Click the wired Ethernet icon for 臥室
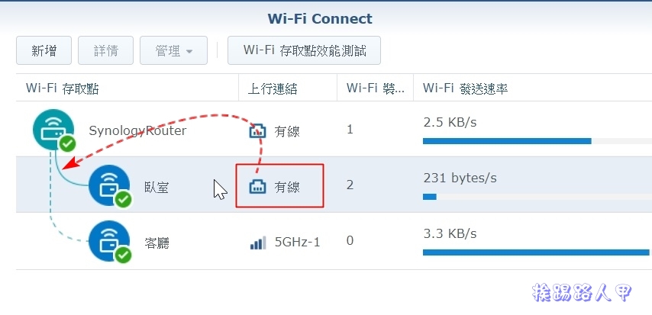Viewport: 652px width, 315px height. (257, 187)
